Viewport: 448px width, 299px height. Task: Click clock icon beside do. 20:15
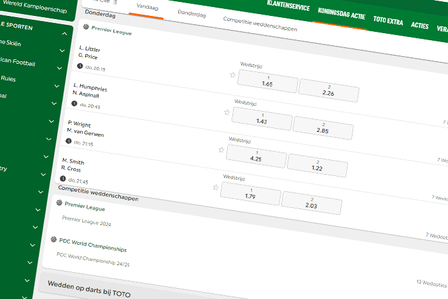[80, 66]
